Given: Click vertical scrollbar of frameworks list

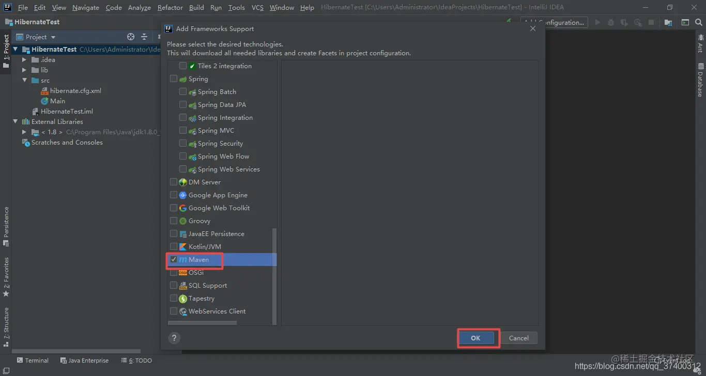Looking at the screenshot, I should (x=274, y=276).
